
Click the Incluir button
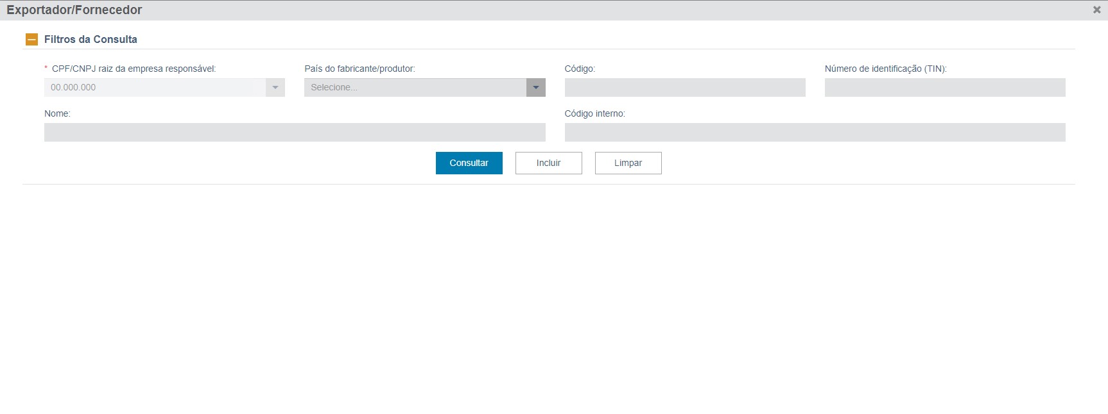coord(549,163)
